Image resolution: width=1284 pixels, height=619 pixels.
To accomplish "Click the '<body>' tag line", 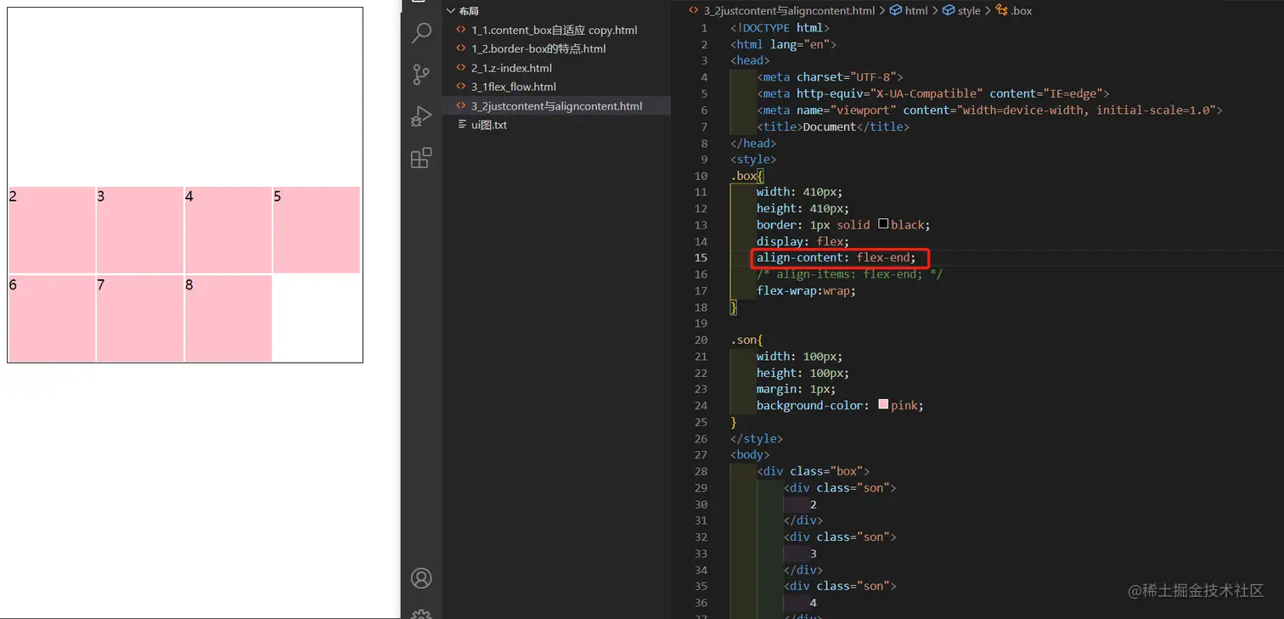I will [x=750, y=454].
